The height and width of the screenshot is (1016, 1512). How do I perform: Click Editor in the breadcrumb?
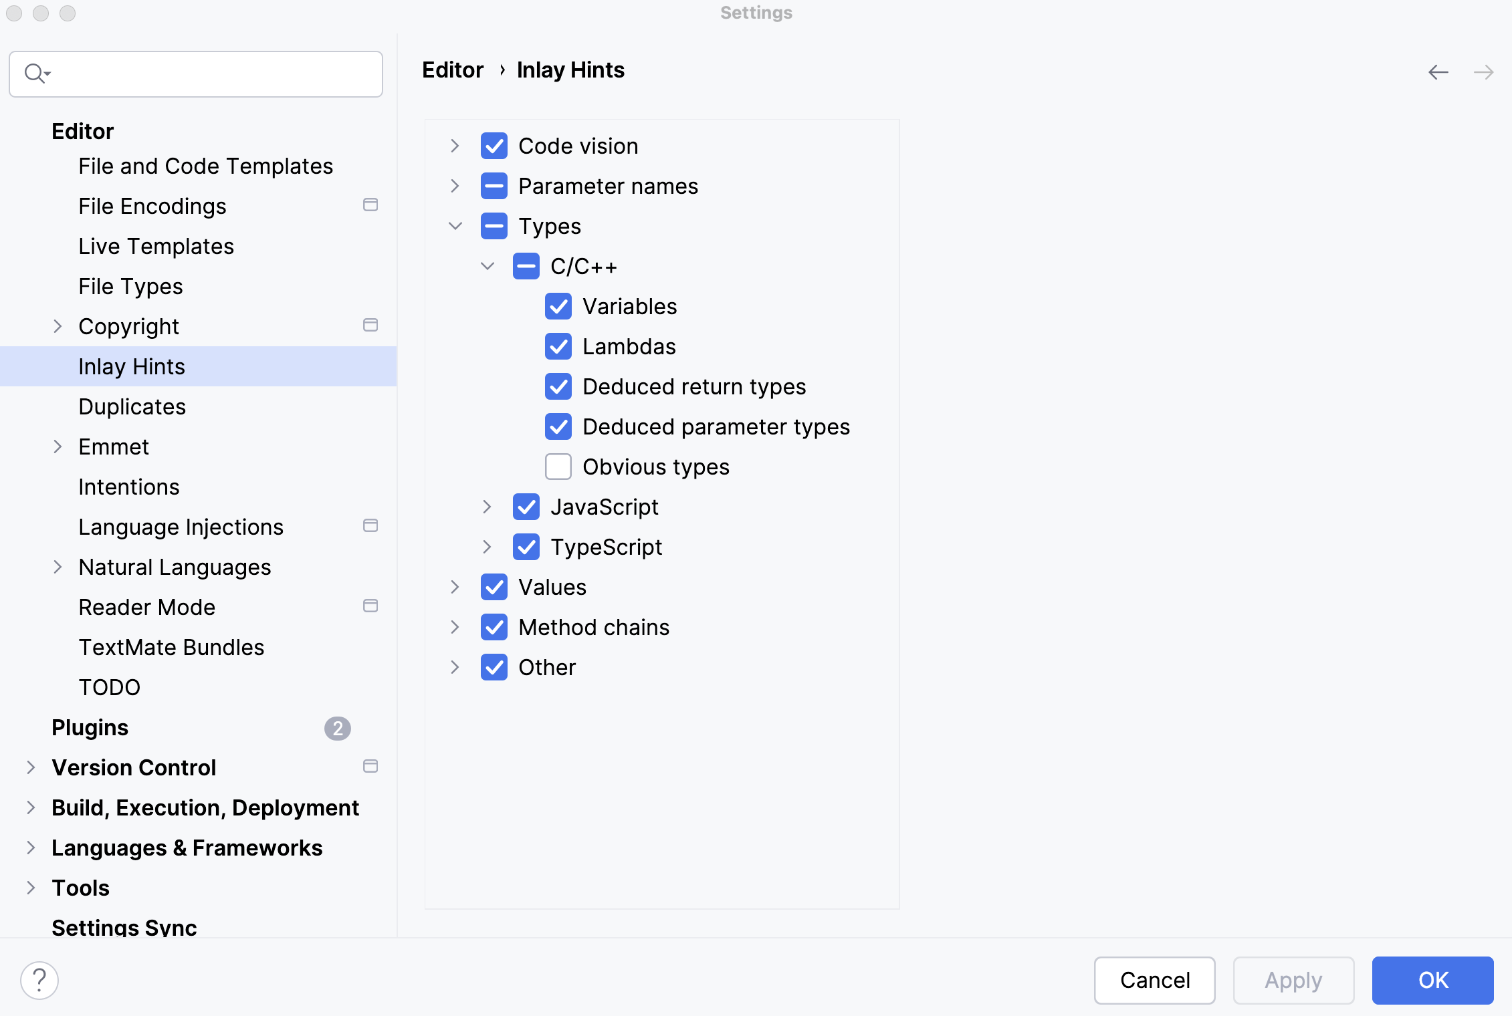(453, 70)
